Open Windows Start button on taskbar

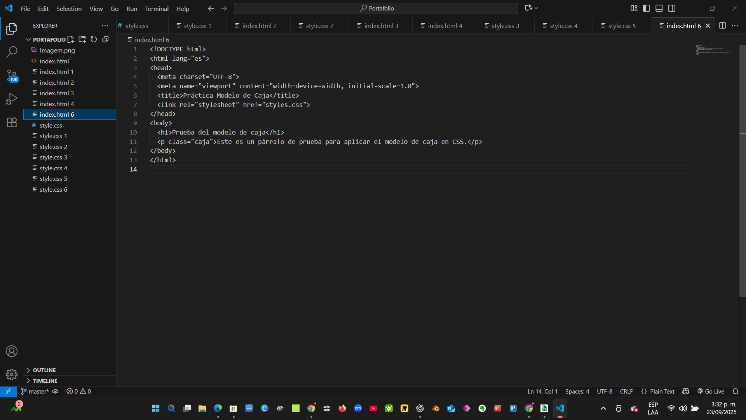point(156,408)
